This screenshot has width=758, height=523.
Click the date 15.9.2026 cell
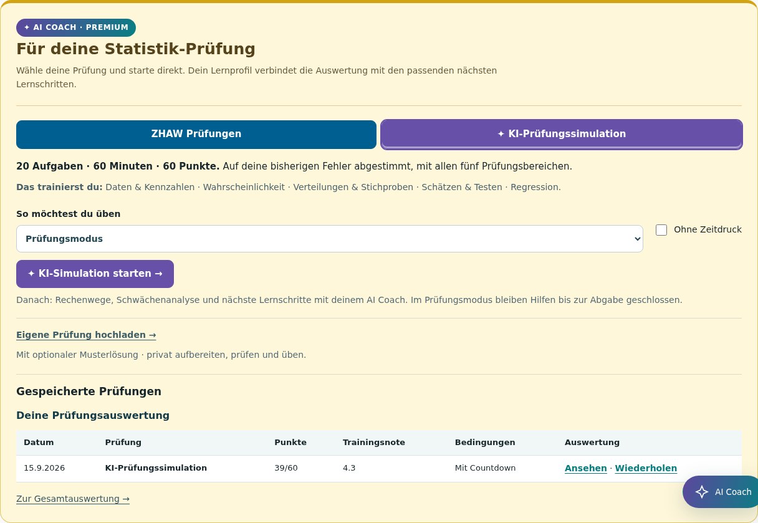point(44,468)
